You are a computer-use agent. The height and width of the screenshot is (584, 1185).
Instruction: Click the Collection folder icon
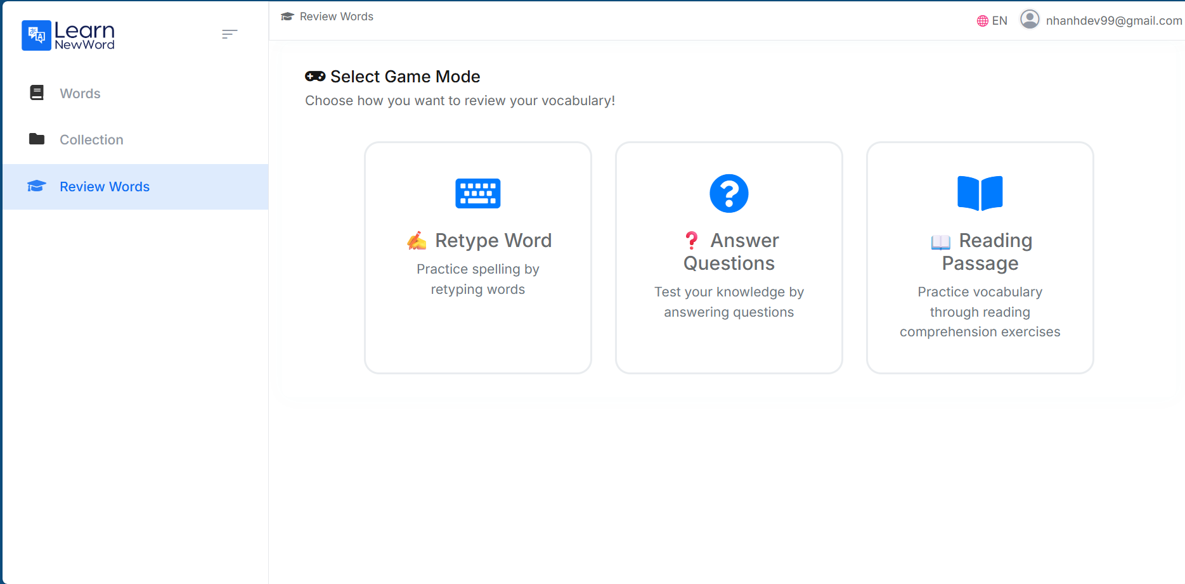[37, 139]
